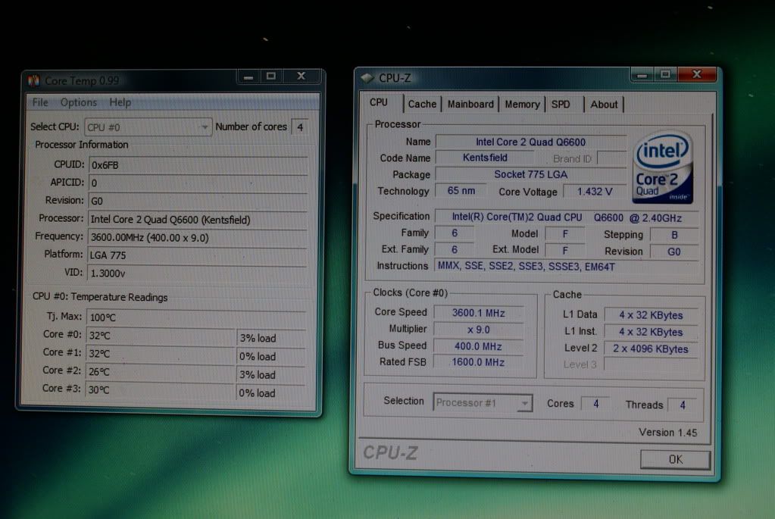Click the Cores value 4 in CPU-Z
The height and width of the screenshot is (519, 775).
595,404
